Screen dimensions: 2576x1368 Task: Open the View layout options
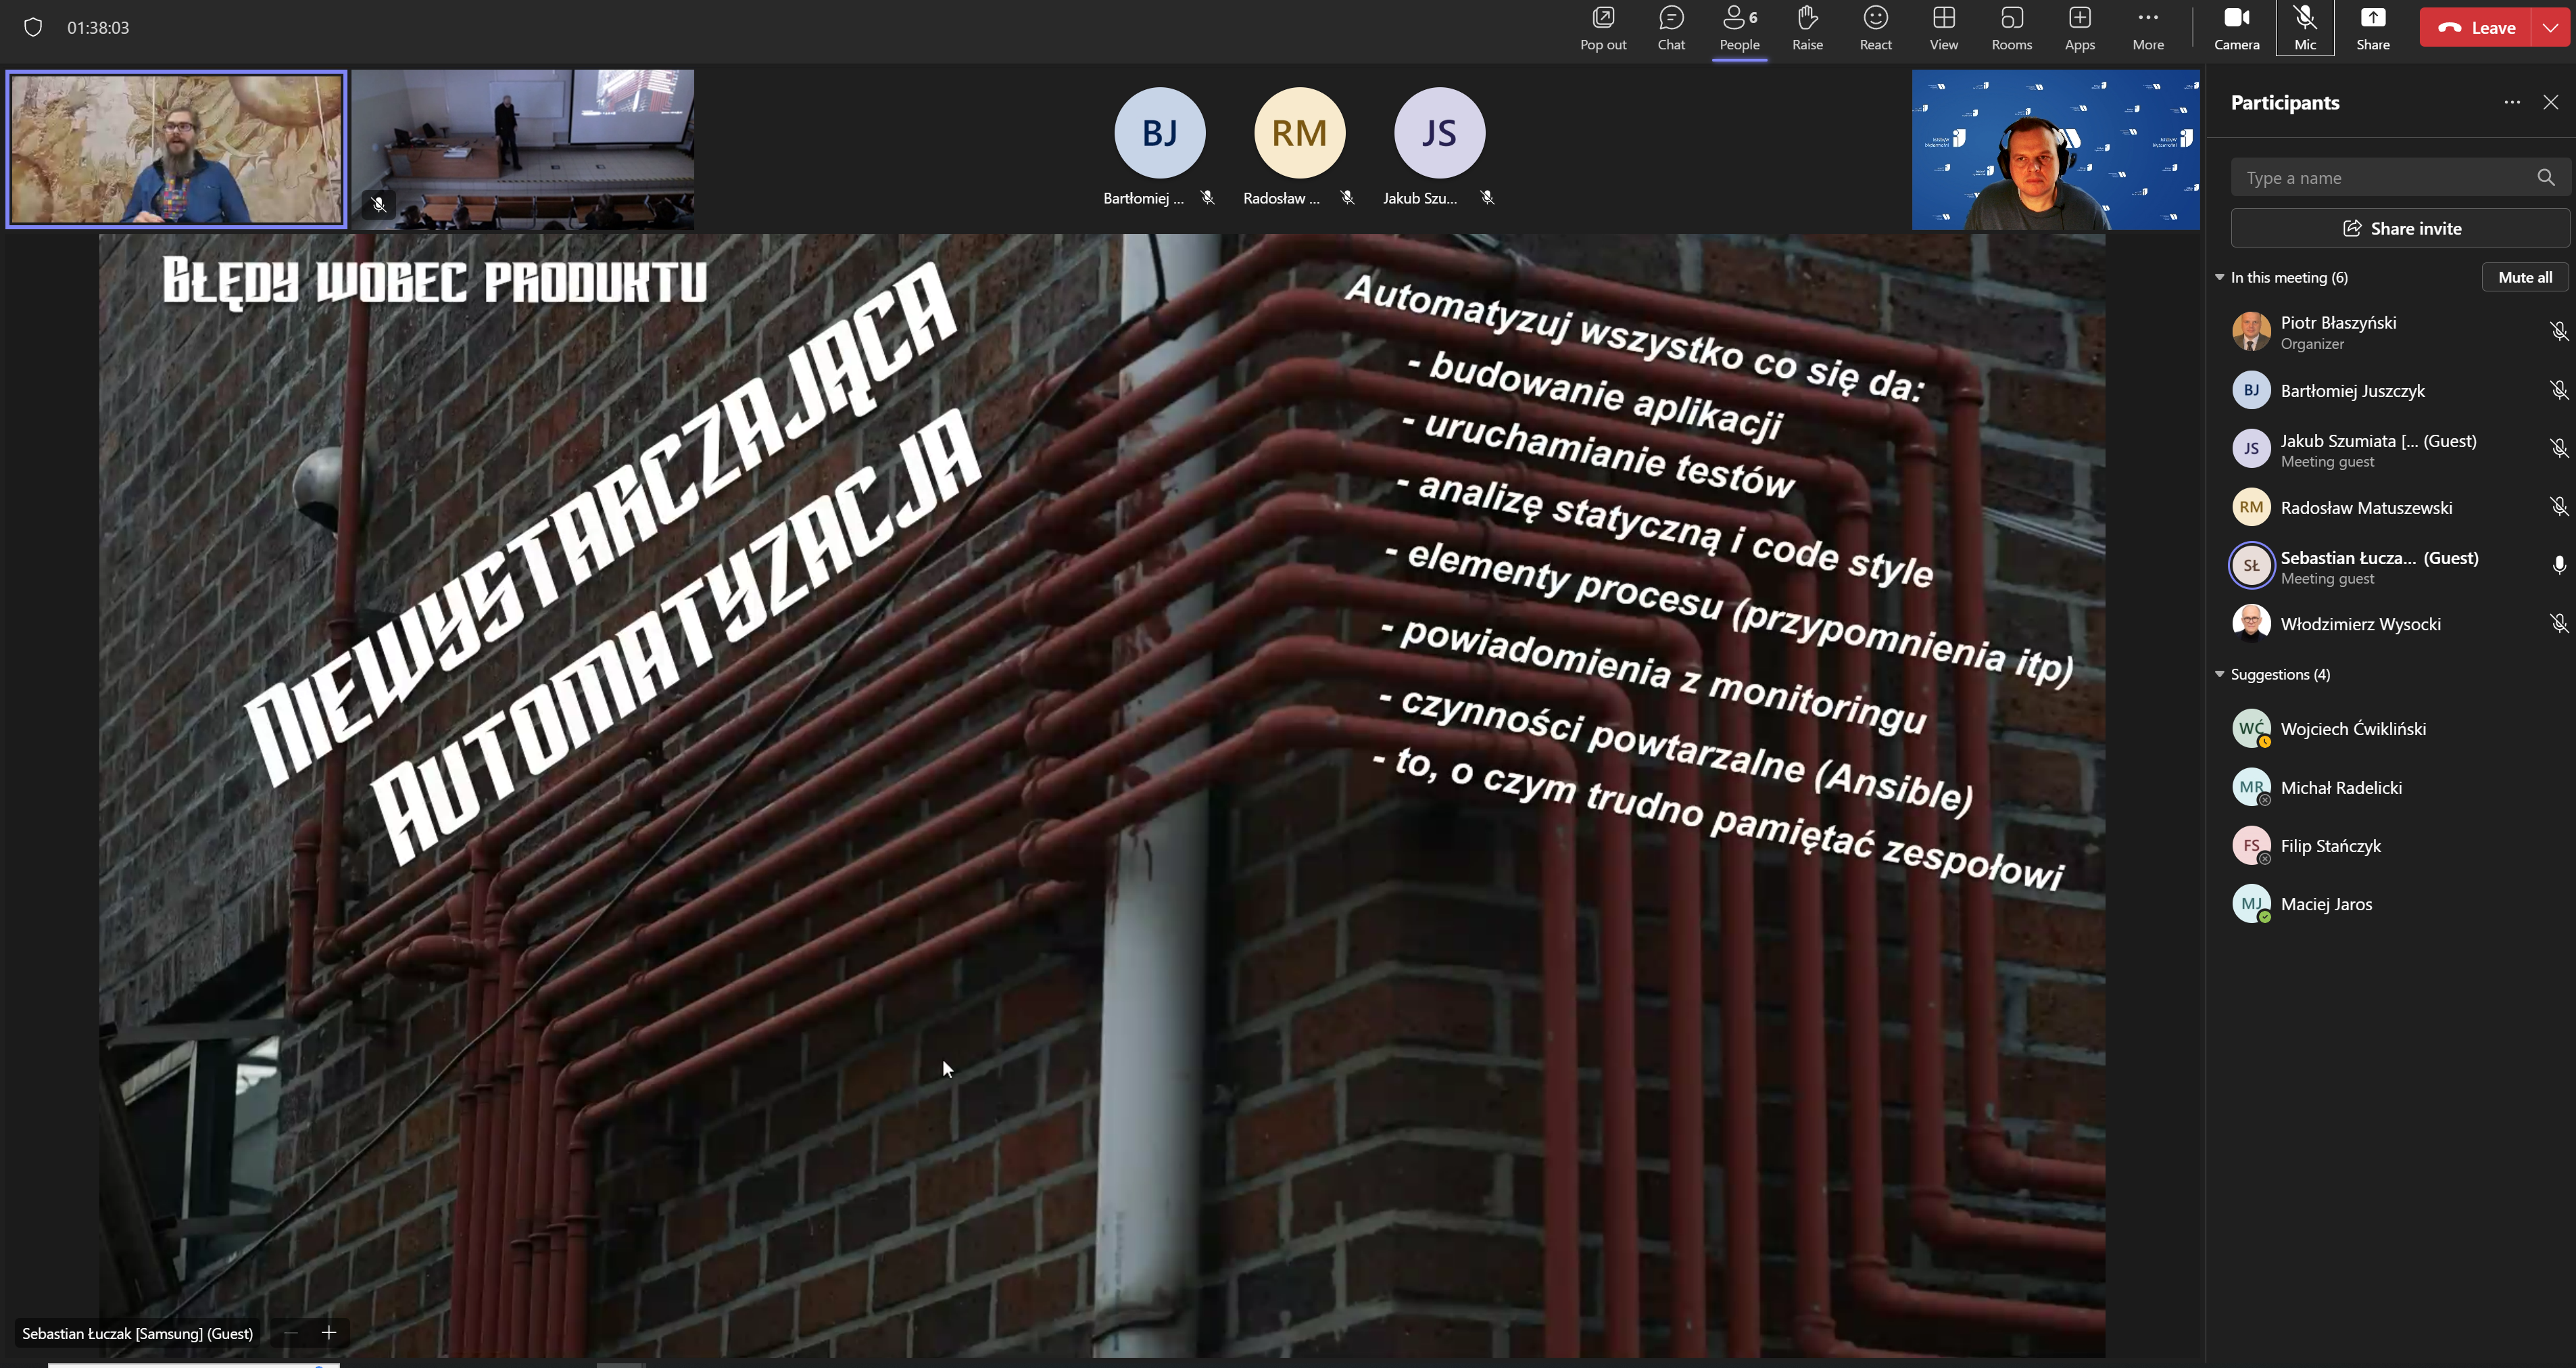(1944, 26)
